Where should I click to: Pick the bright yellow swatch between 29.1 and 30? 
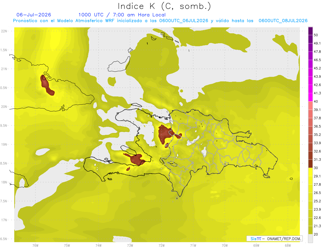(x=310, y=172)
